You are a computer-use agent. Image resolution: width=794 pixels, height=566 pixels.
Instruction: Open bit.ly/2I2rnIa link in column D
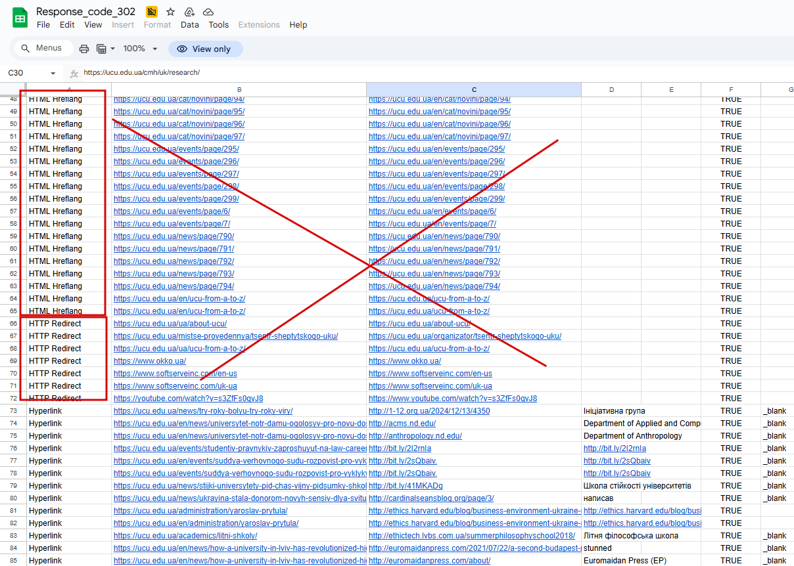[x=615, y=448]
